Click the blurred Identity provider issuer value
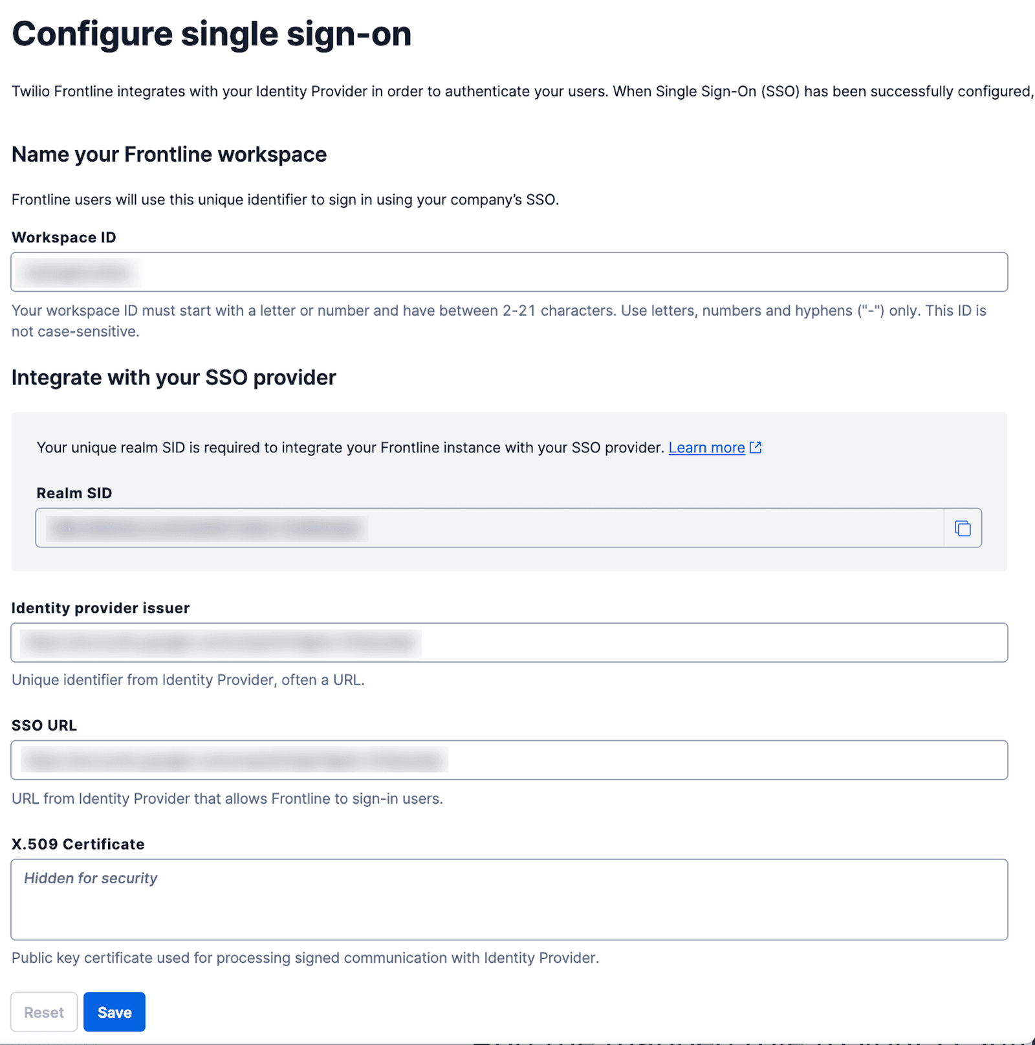Screen dimensions: 1035x1045 [220, 643]
